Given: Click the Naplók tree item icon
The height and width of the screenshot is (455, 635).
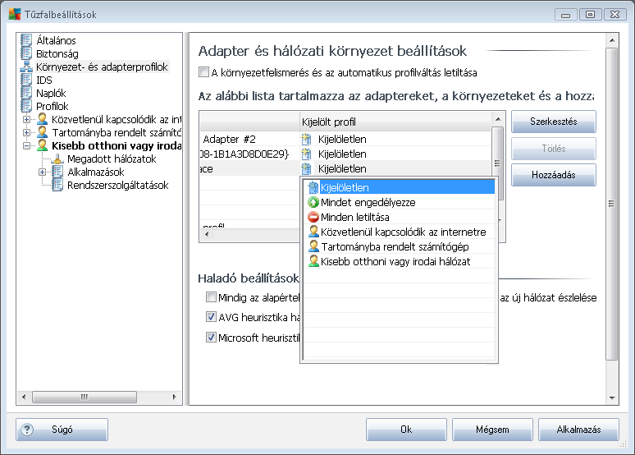Looking at the screenshot, I should (26, 93).
